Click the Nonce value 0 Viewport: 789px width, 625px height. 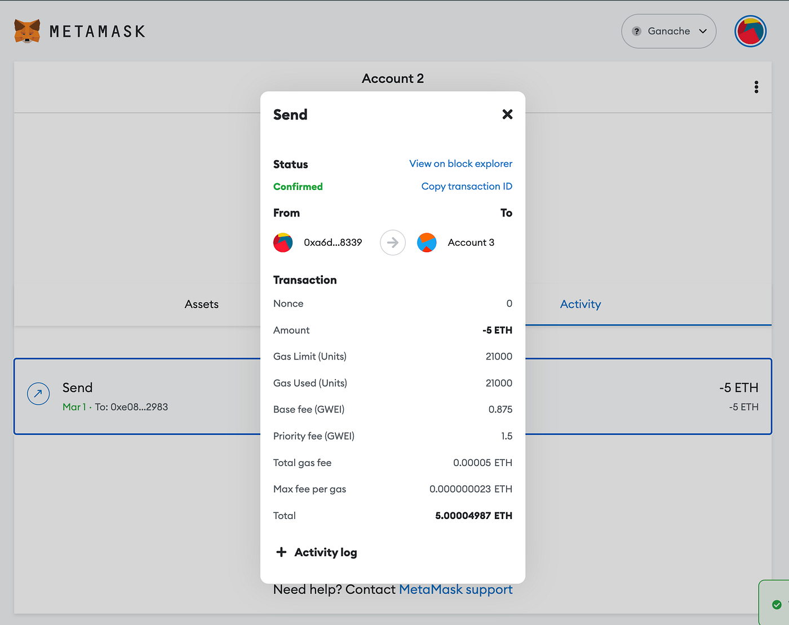(509, 304)
